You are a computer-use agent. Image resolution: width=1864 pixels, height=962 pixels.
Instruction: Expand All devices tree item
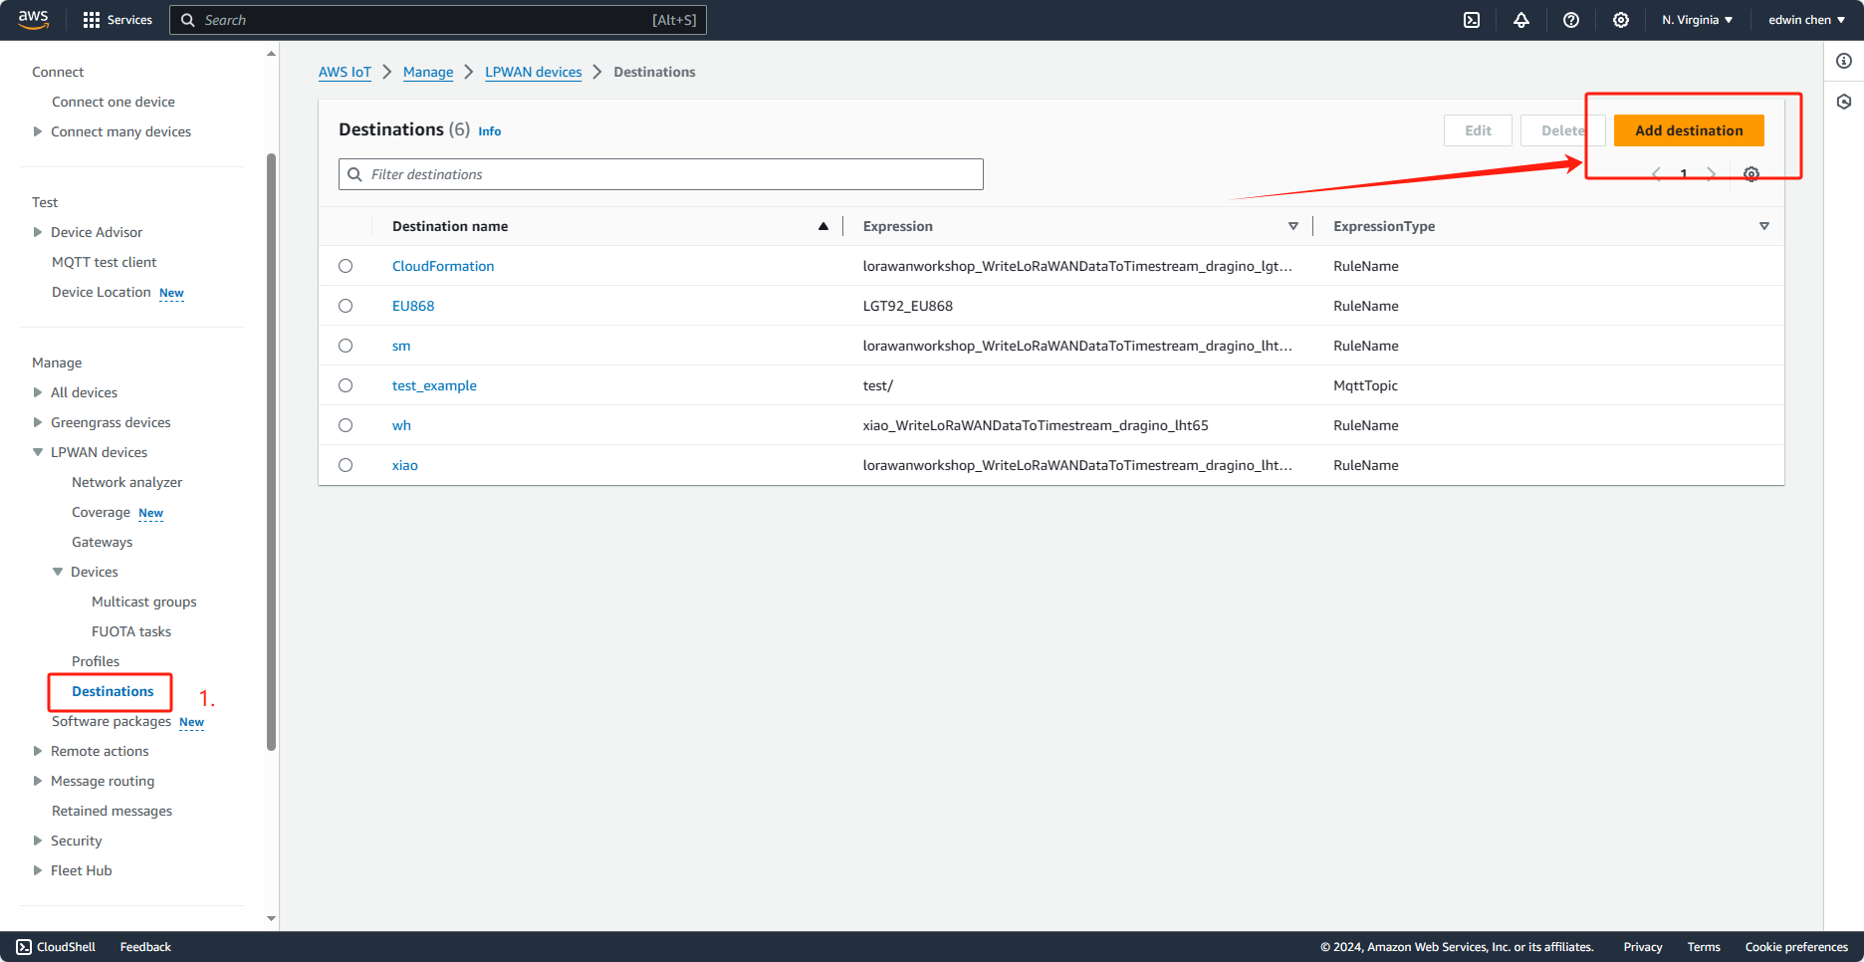pos(38,392)
